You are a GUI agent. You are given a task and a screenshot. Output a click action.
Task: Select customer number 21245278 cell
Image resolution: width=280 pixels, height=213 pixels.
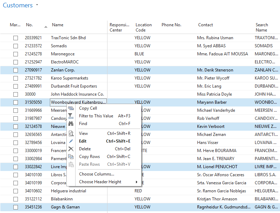(33, 54)
